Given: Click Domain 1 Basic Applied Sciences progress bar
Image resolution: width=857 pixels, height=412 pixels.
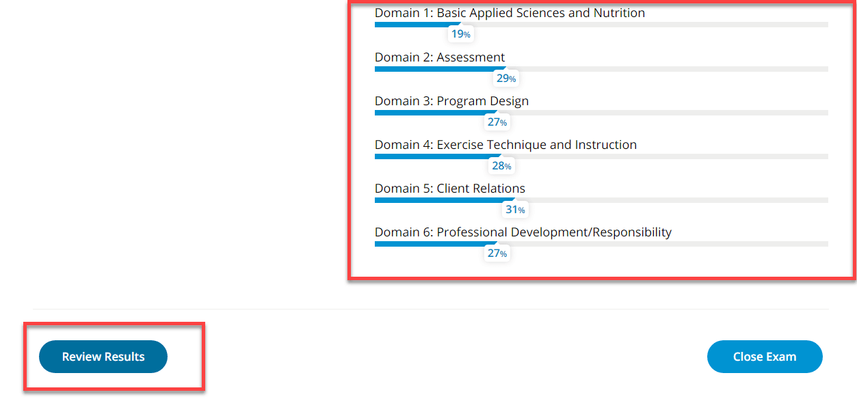Looking at the screenshot, I should point(601,25).
